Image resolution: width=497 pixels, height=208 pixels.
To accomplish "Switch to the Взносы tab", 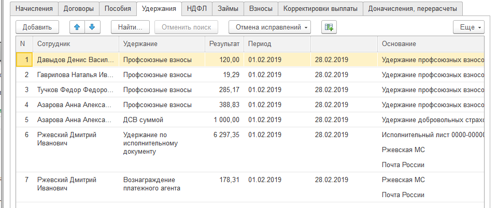I will point(261,8).
